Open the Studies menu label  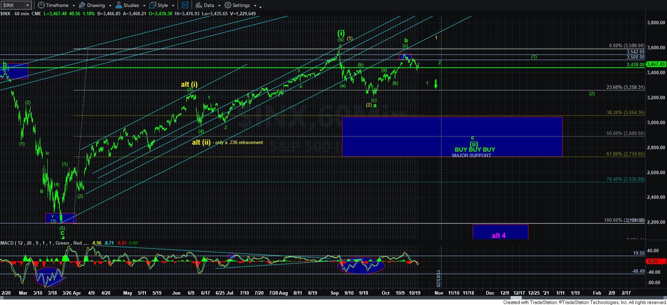pyautogui.click(x=131, y=5)
